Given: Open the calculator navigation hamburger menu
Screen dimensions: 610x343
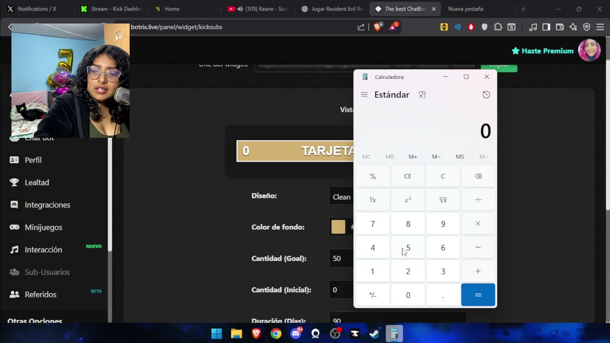Looking at the screenshot, I should (364, 95).
